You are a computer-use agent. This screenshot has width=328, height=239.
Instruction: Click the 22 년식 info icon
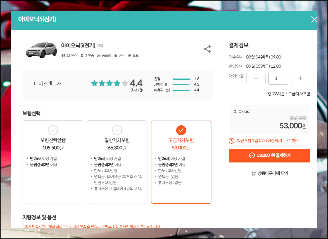click(63, 55)
